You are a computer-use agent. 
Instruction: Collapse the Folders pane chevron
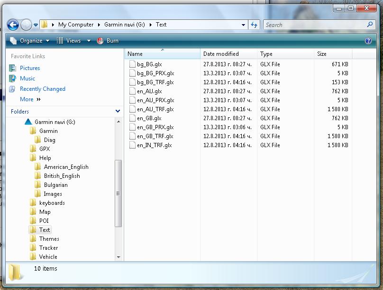click(118, 111)
